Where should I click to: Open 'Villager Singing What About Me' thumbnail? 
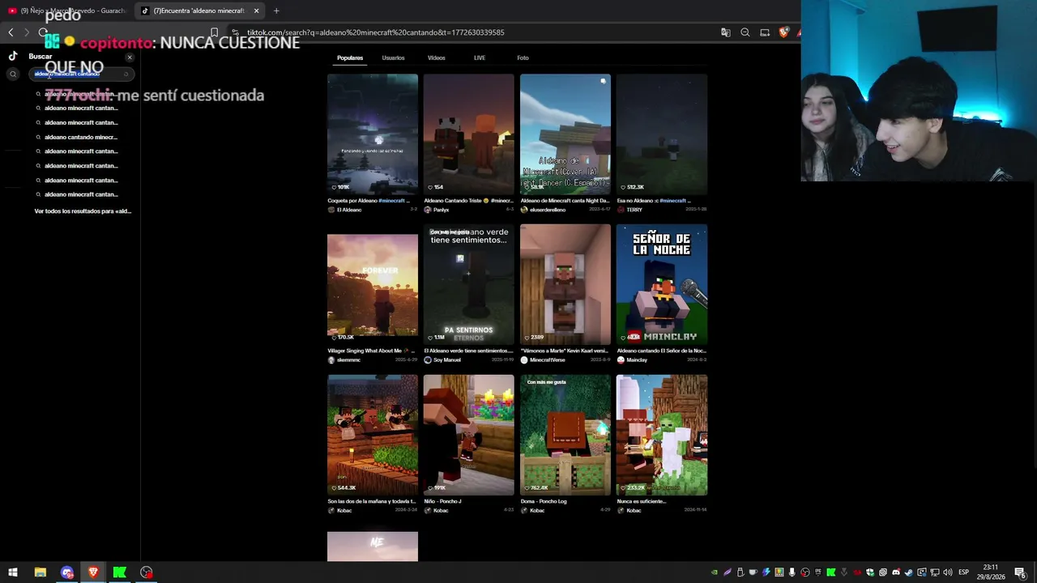tap(373, 284)
